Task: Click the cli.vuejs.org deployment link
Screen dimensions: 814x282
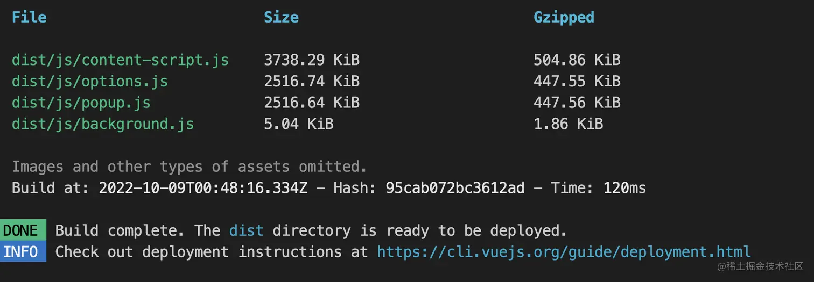Action: pos(564,252)
